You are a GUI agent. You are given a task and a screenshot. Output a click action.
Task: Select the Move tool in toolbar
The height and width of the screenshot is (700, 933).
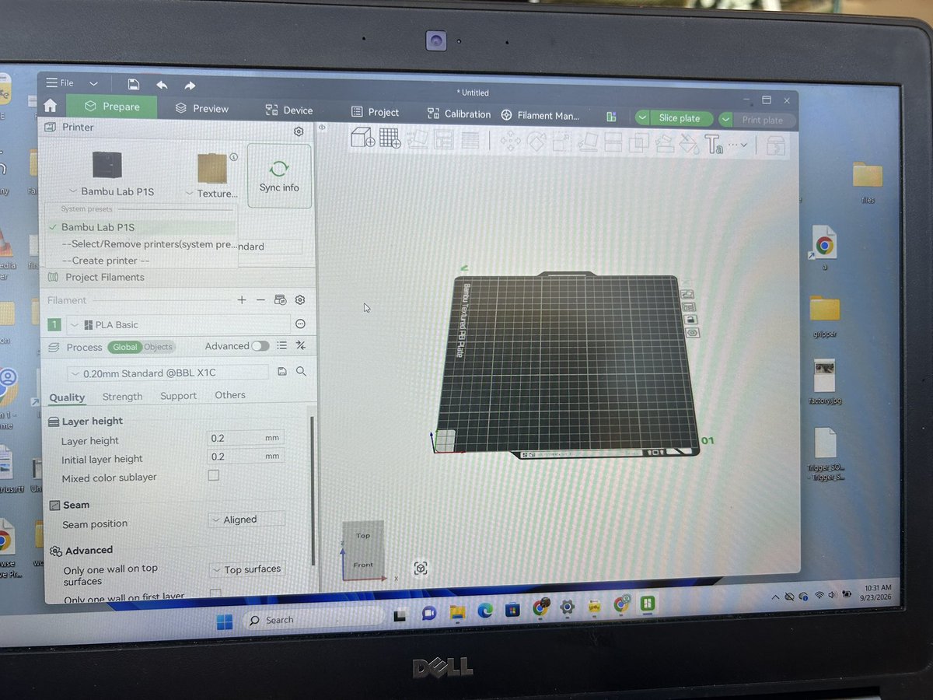pyautogui.click(x=510, y=141)
